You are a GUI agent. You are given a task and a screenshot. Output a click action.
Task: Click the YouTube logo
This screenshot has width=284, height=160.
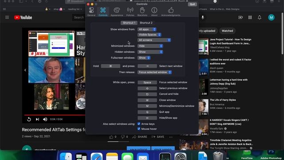(23, 17)
